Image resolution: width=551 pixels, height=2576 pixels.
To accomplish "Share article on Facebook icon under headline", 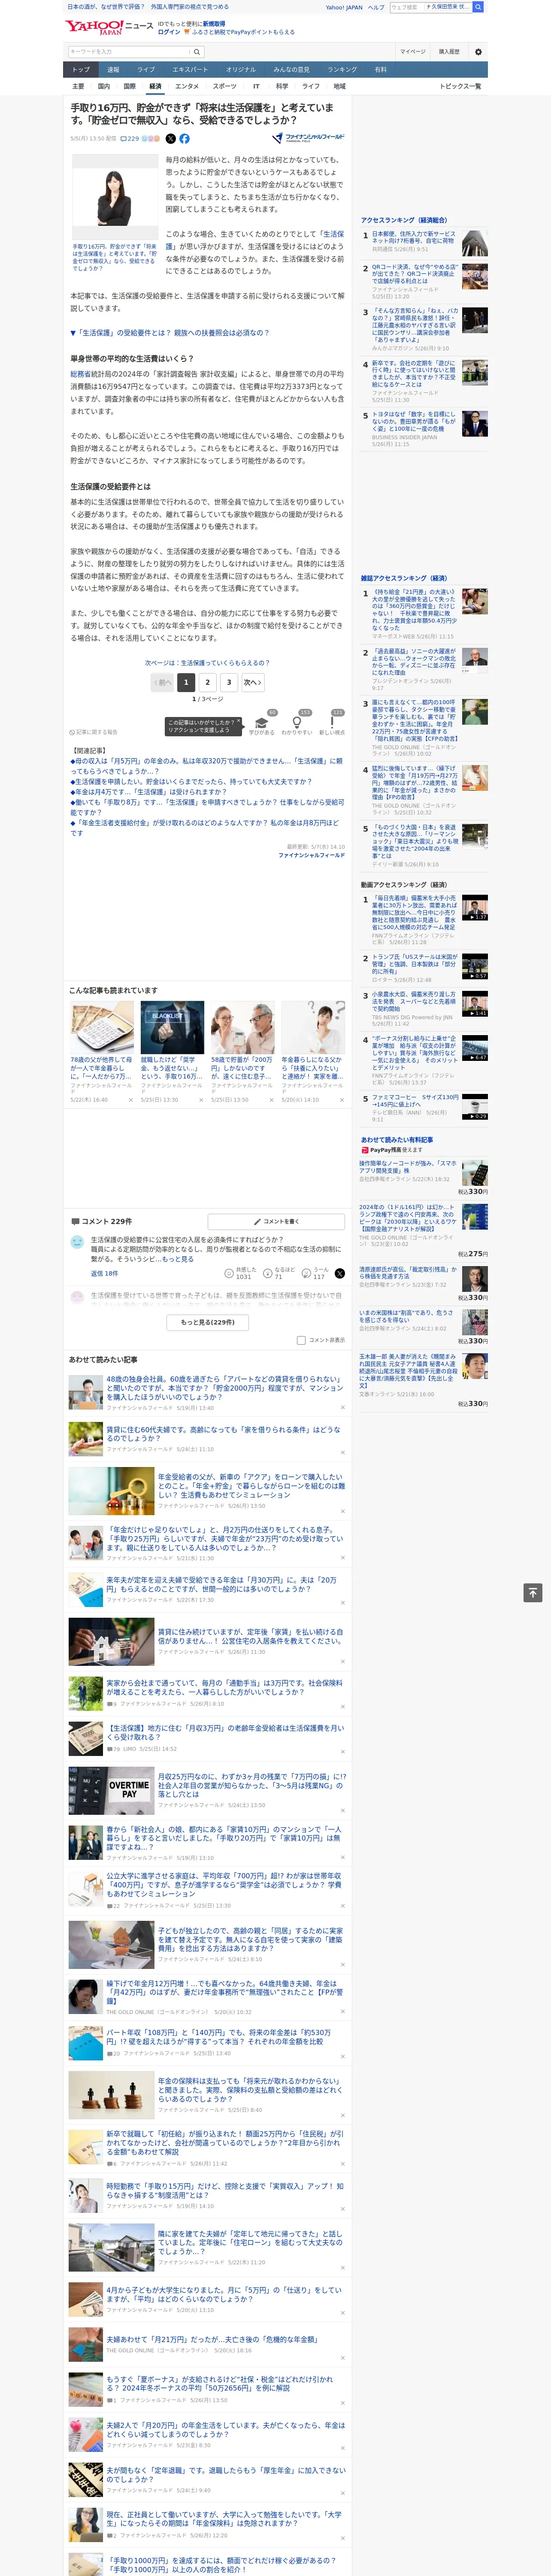I will click(x=184, y=139).
